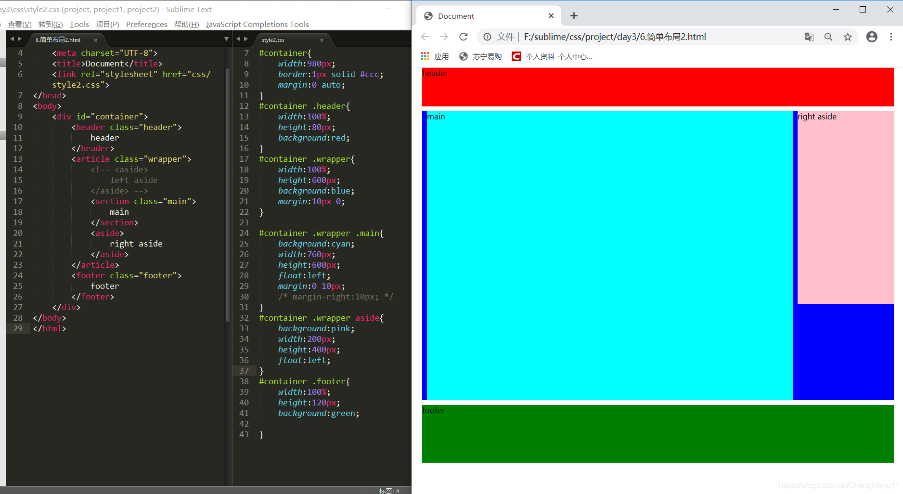Open the 转到(G) menu

click(51, 24)
